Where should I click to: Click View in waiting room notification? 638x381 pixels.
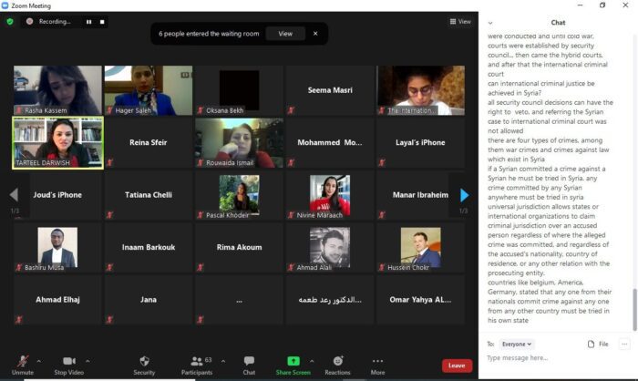pos(285,34)
